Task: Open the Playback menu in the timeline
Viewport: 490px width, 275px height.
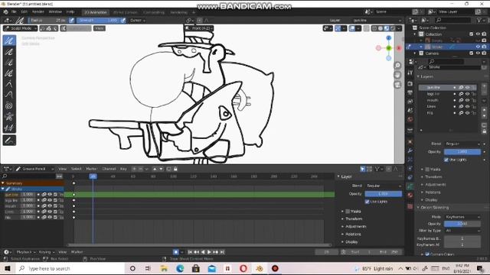Action: (25, 252)
